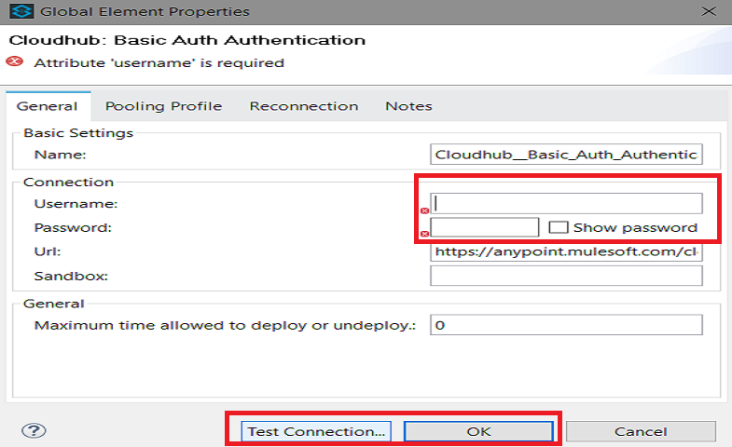Click the help question mark icon
This screenshot has height=447, width=732.
pyautogui.click(x=34, y=430)
